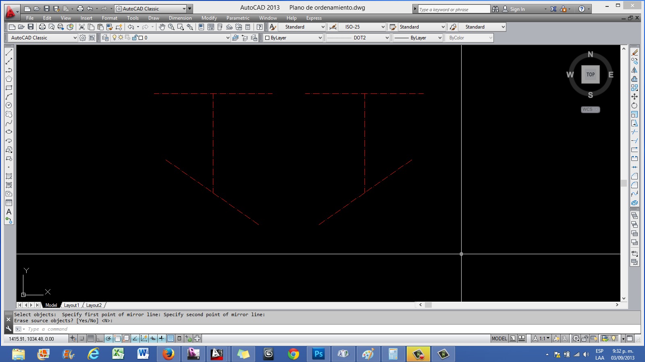Click the ByColor swatch control

click(469, 37)
